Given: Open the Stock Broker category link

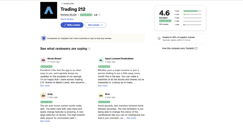Looking at the screenshot, I should pyautogui.click(x=67, y=19).
